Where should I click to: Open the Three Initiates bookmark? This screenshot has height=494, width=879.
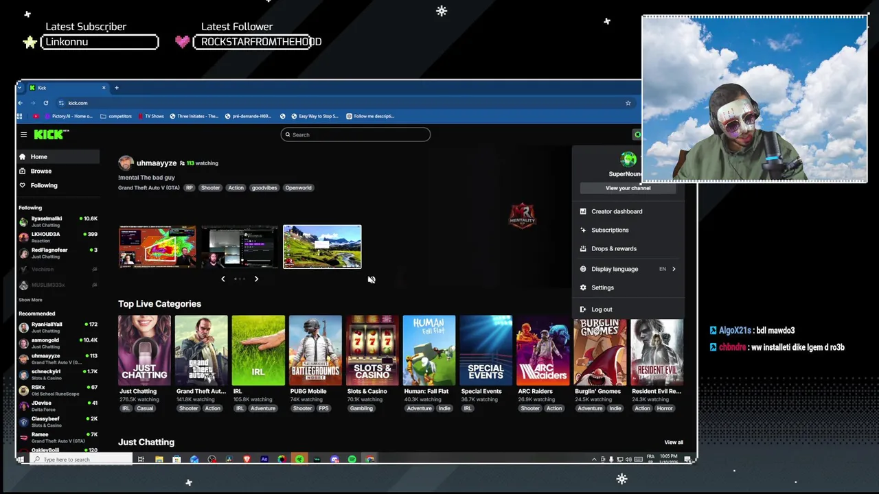pyautogui.click(x=194, y=116)
